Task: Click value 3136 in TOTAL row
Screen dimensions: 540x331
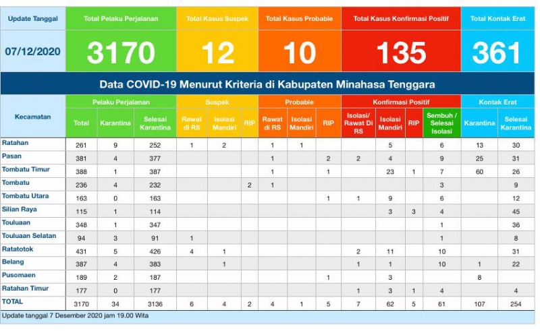Action: (155, 304)
